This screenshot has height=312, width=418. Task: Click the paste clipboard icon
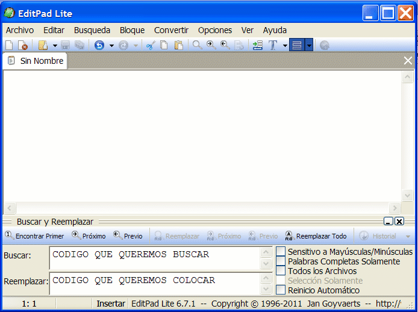179,45
